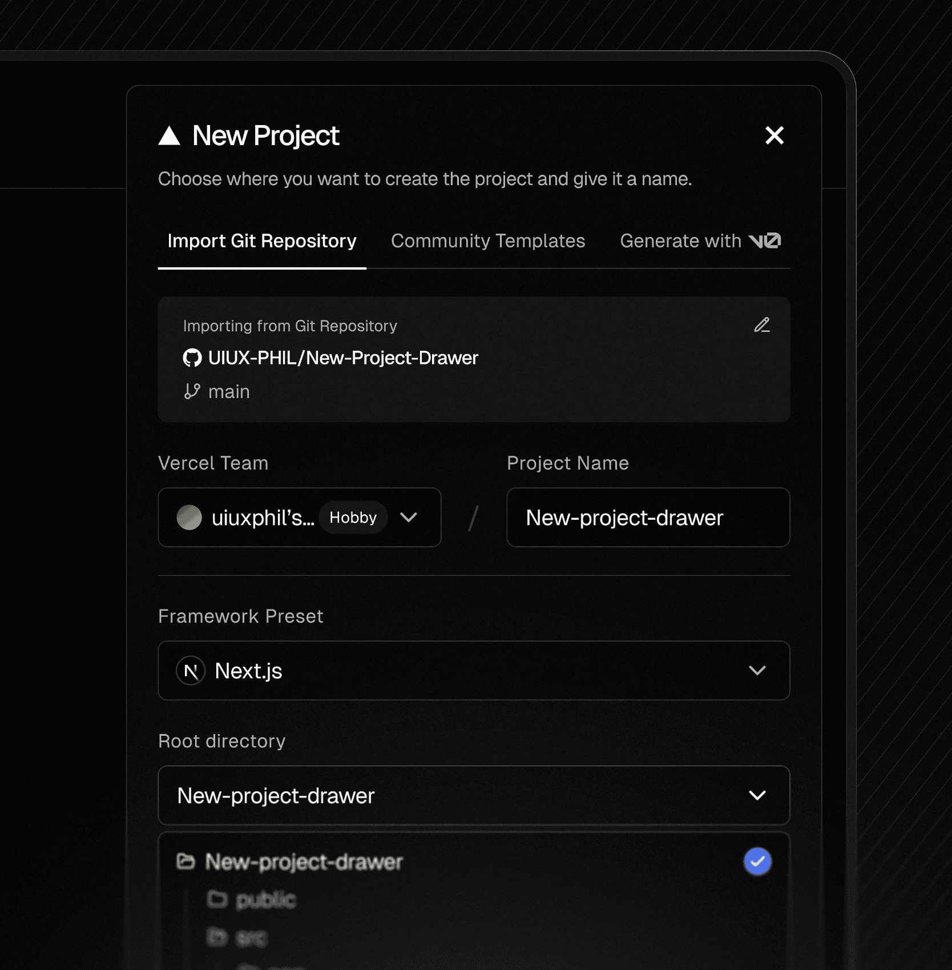
Task: Expand the Framework Preset dropdown
Action: 474,671
